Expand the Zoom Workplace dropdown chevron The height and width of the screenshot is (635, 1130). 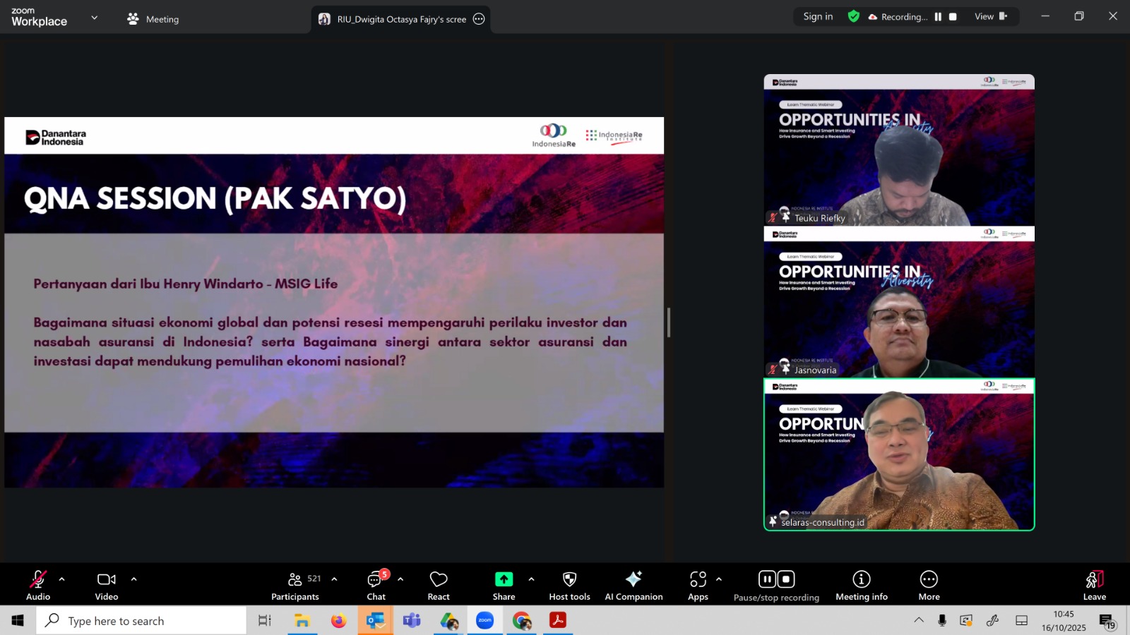(x=95, y=18)
